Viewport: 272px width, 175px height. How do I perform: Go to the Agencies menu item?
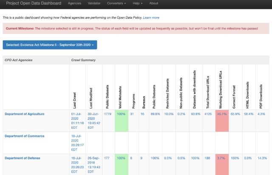tap(74, 3)
